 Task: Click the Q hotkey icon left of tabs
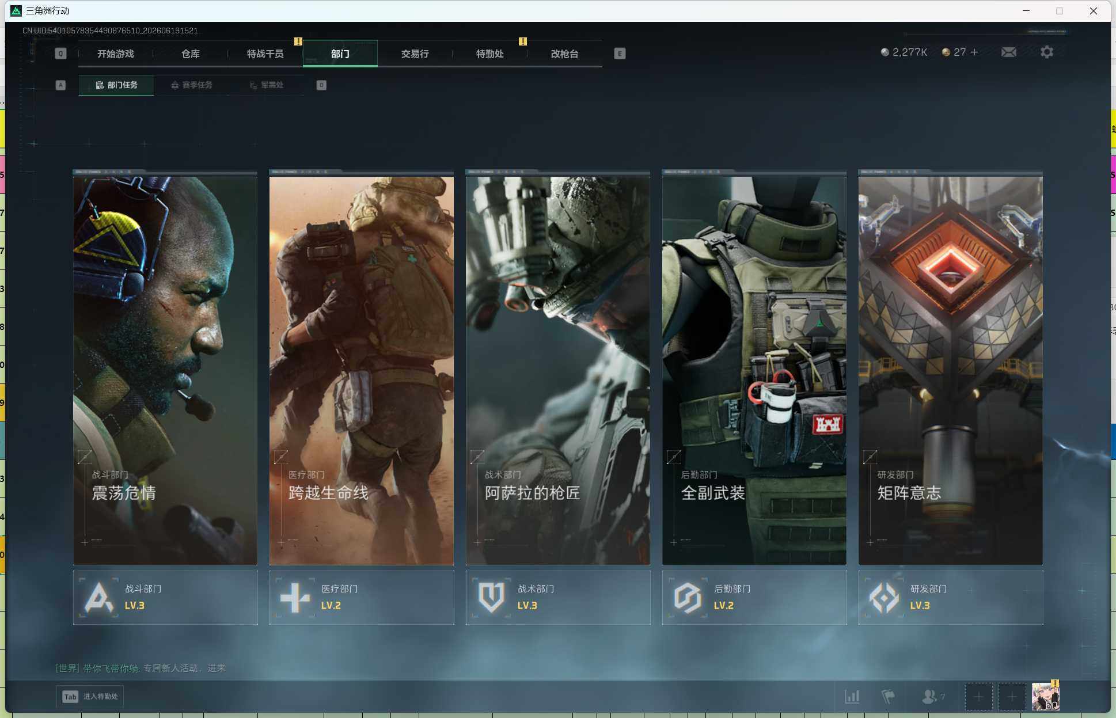click(x=60, y=54)
